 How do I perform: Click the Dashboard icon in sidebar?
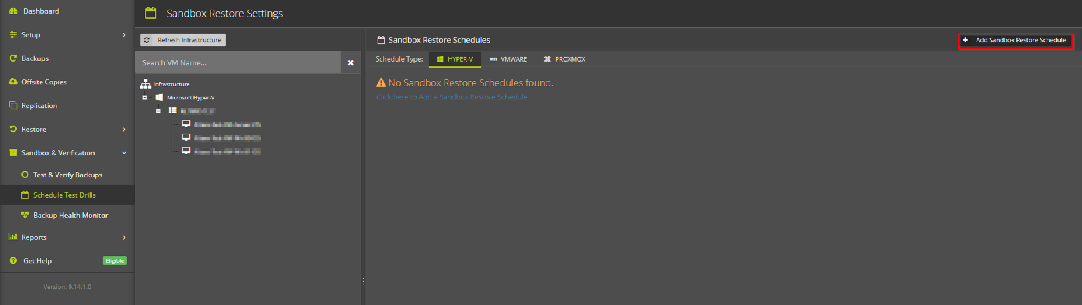point(13,11)
